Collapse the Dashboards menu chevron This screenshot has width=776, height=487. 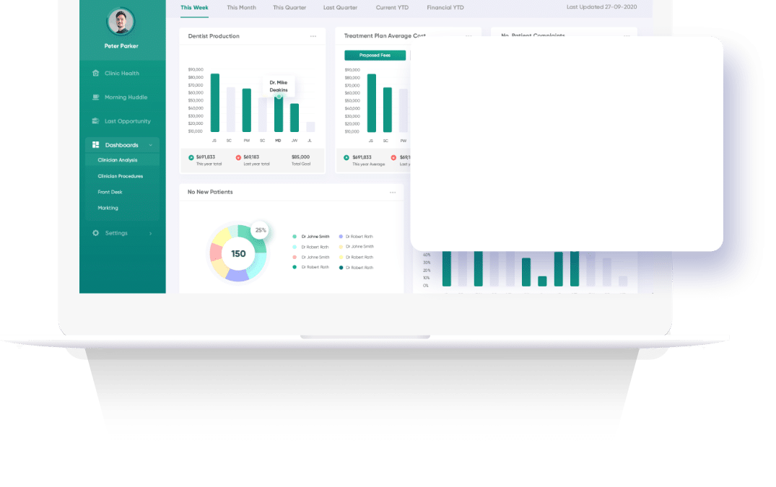tap(150, 145)
